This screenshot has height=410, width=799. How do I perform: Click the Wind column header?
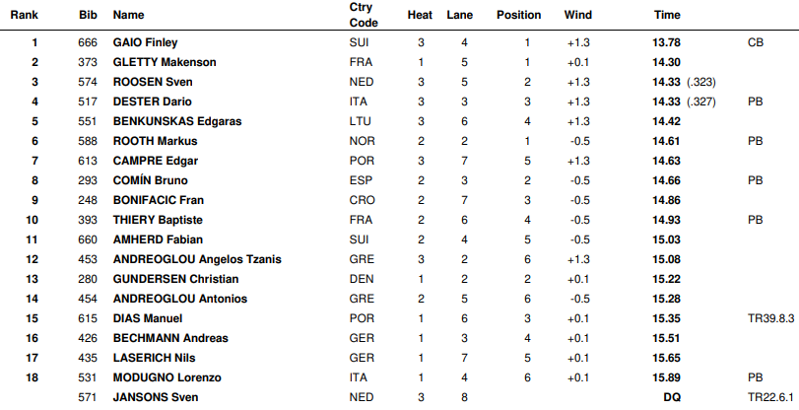578,15
